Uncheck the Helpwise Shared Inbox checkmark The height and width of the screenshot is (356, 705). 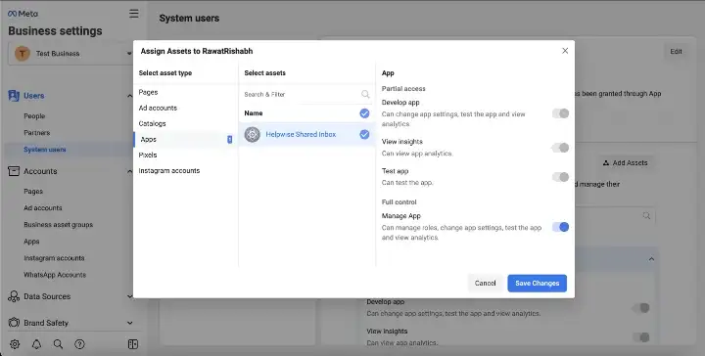pyautogui.click(x=364, y=134)
